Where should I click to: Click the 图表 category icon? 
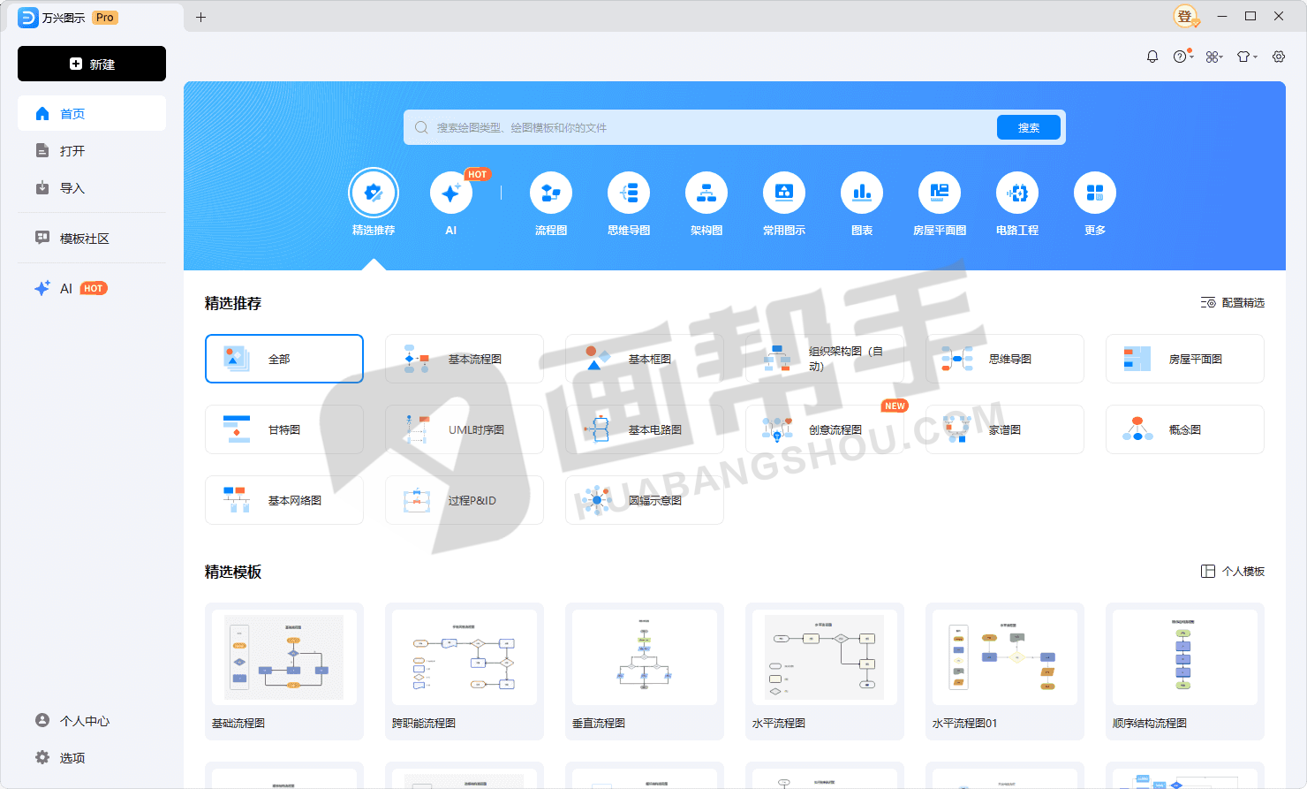coord(861,193)
